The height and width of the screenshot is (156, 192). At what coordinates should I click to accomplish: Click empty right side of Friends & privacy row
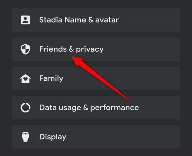coord(157,49)
